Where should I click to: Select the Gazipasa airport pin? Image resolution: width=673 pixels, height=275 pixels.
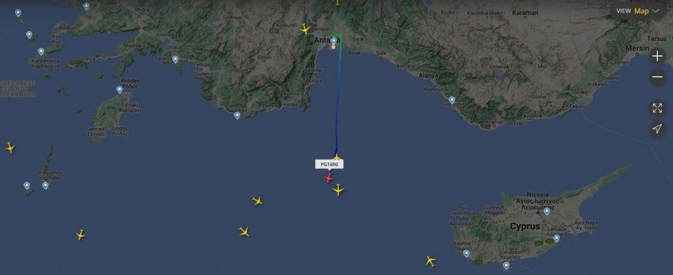(452, 100)
